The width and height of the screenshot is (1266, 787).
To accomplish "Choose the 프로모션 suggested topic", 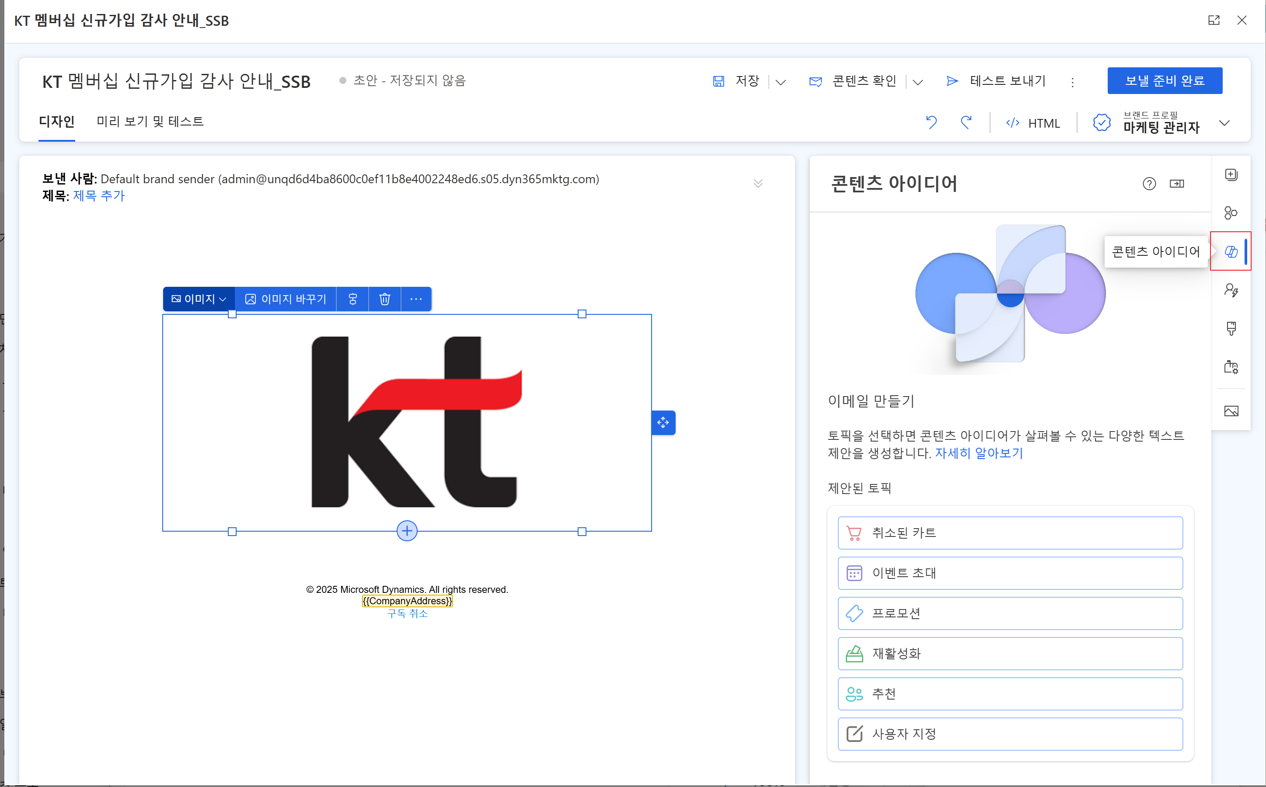I will (x=1010, y=613).
